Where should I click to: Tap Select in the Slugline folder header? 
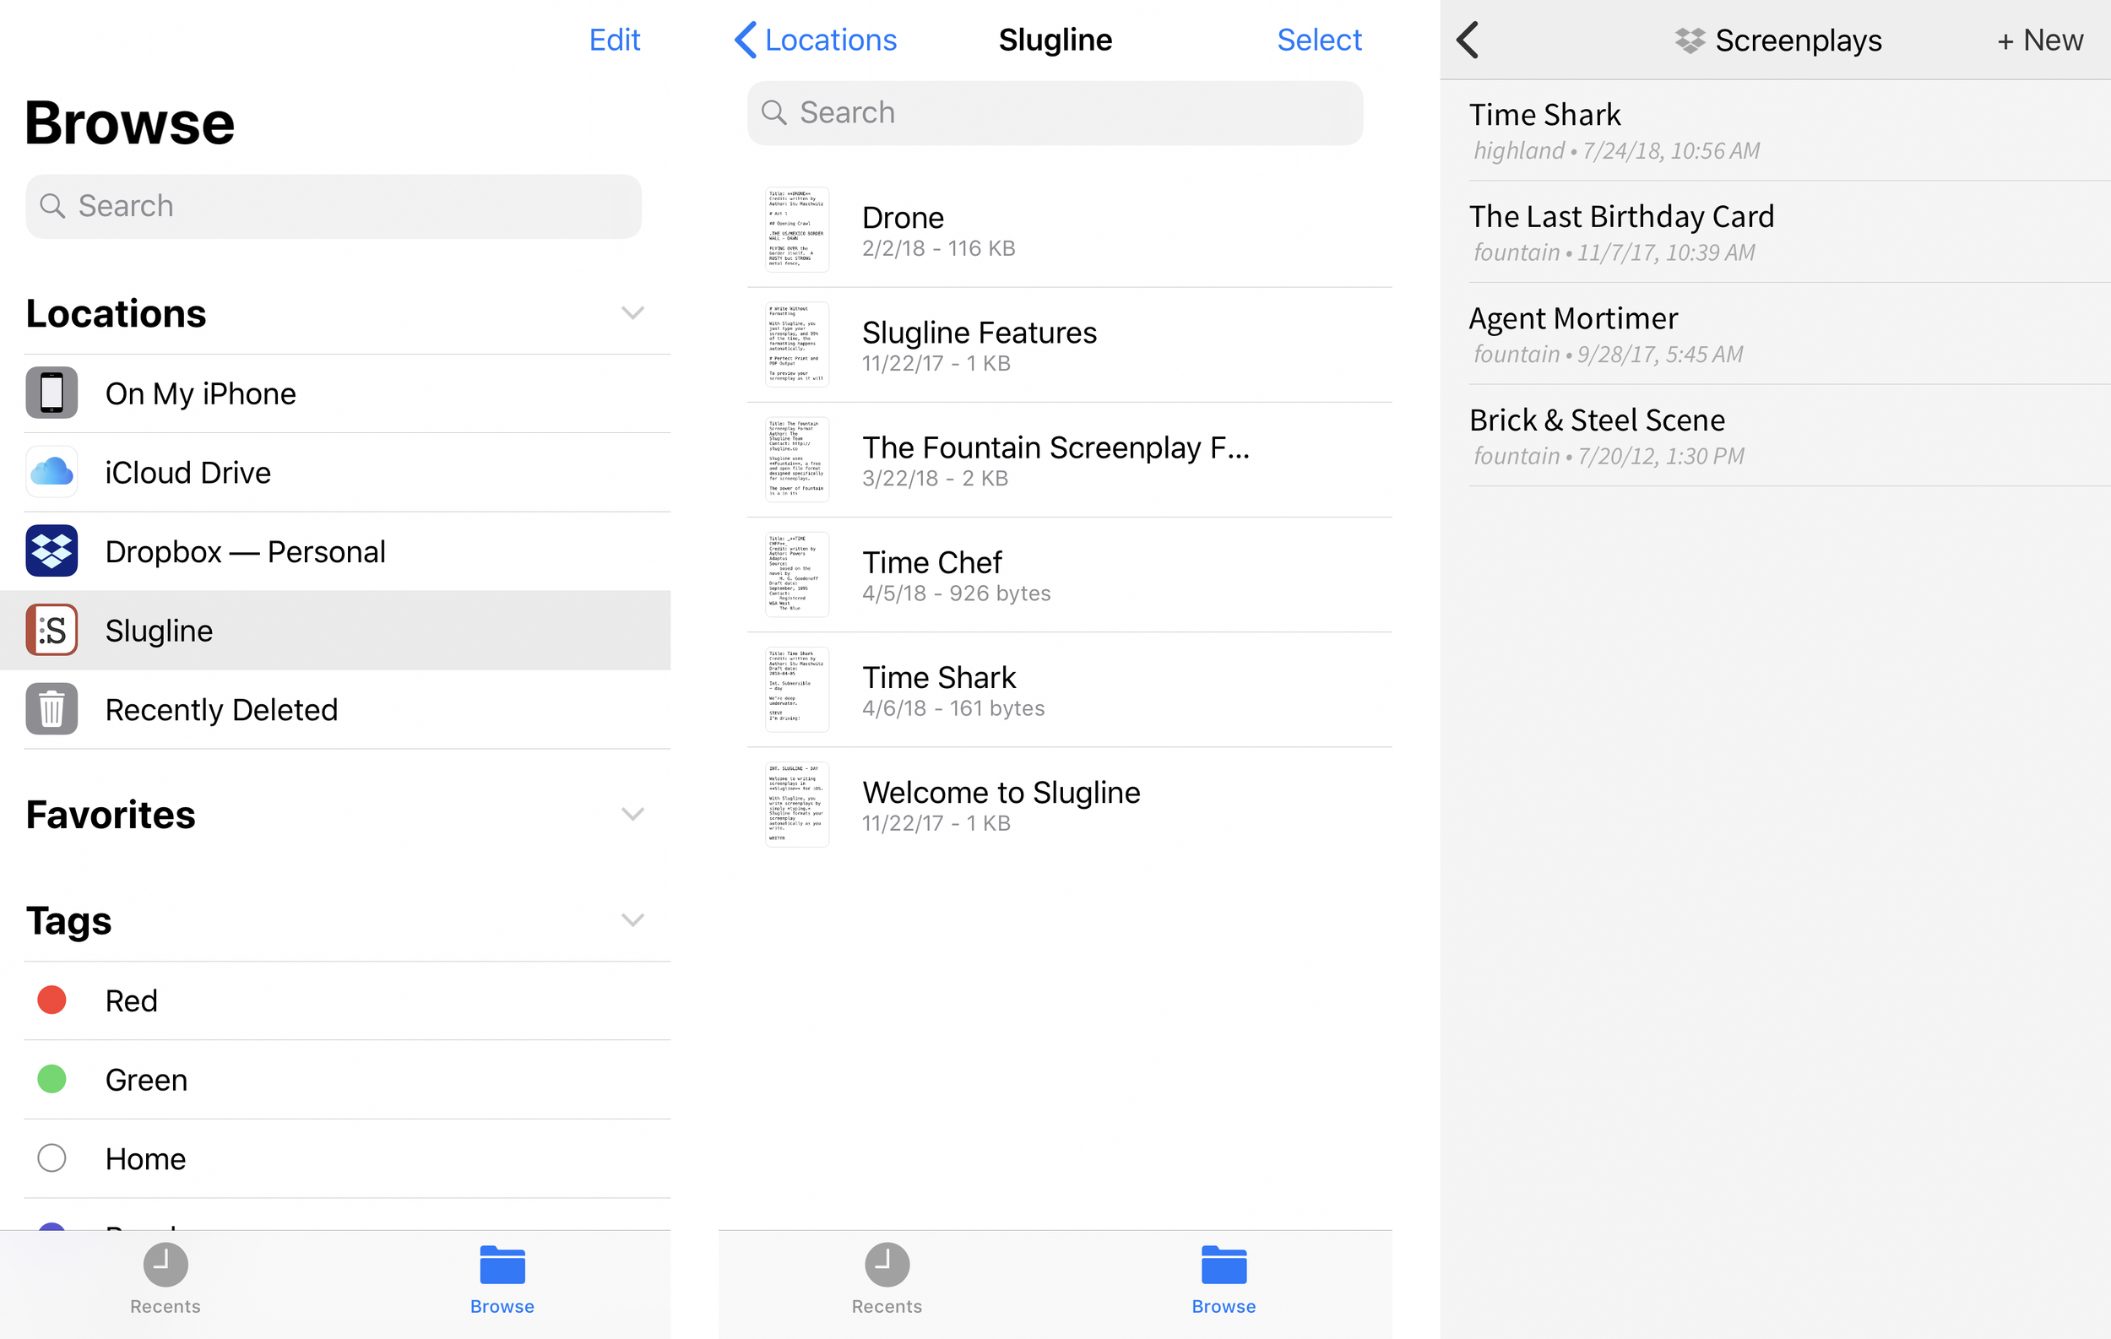click(x=1318, y=41)
